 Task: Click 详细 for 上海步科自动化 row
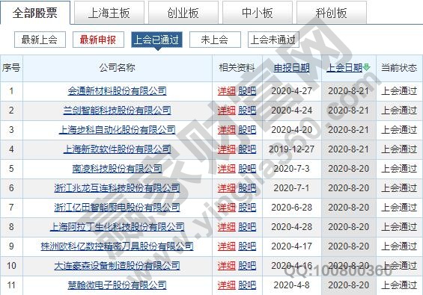(x=227, y=130)
